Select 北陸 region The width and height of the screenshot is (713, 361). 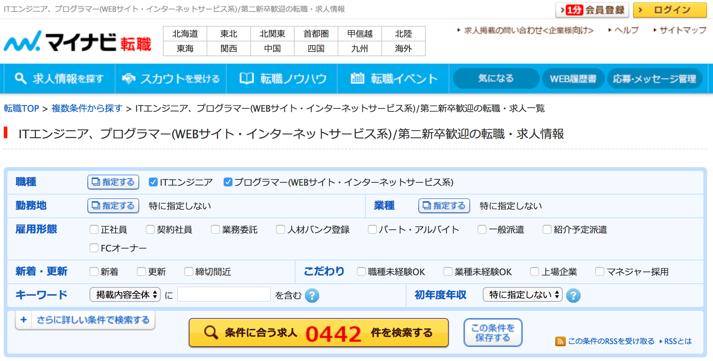(x=404, y=34)
